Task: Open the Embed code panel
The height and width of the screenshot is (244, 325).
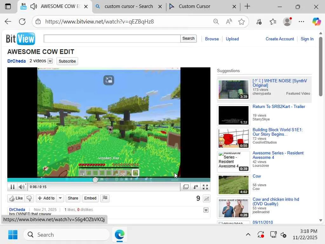Action: click(x=90, y=198)
